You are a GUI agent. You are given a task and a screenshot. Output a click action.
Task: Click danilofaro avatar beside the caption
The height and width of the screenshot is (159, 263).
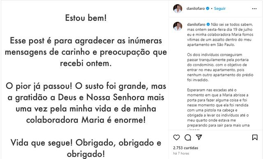click(178, 26)
